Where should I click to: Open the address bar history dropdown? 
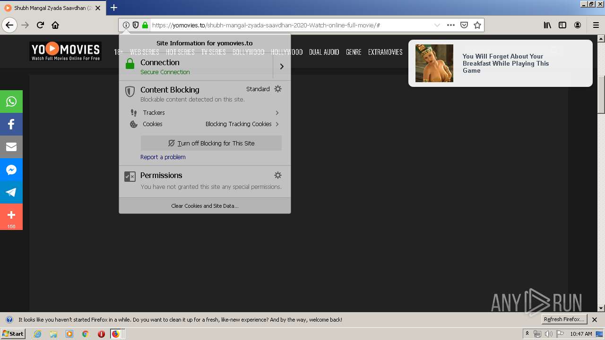pyautogui.click(x=437, y=25)
